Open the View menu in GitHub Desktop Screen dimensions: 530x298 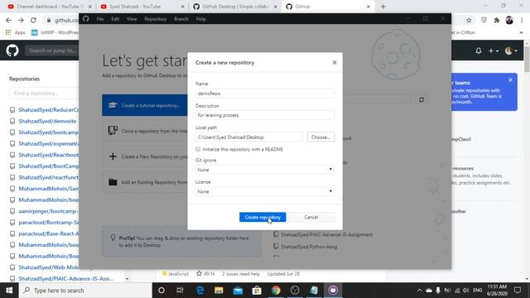(x=132, y=19)
